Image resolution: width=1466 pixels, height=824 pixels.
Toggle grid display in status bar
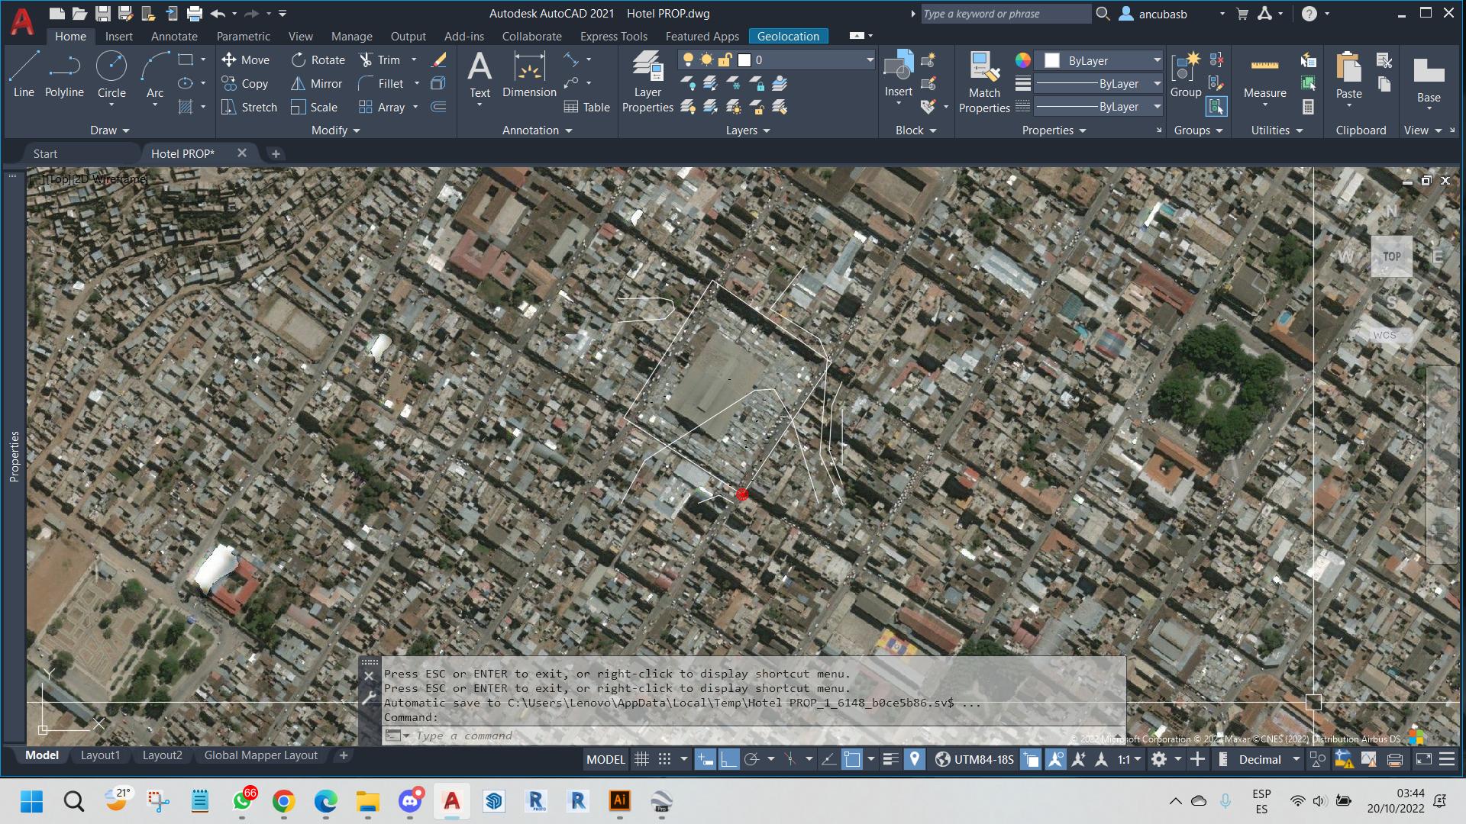click(642, 759)
